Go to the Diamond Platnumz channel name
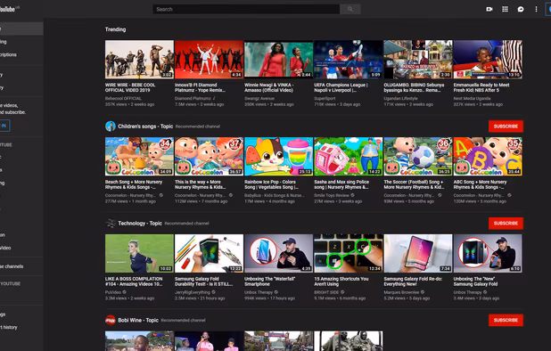 click(193, 99)
